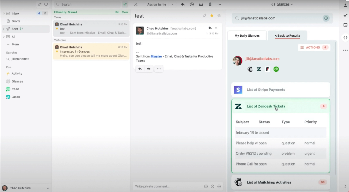
Task: Click the assignee person icon
Action: tap(136, 4)
